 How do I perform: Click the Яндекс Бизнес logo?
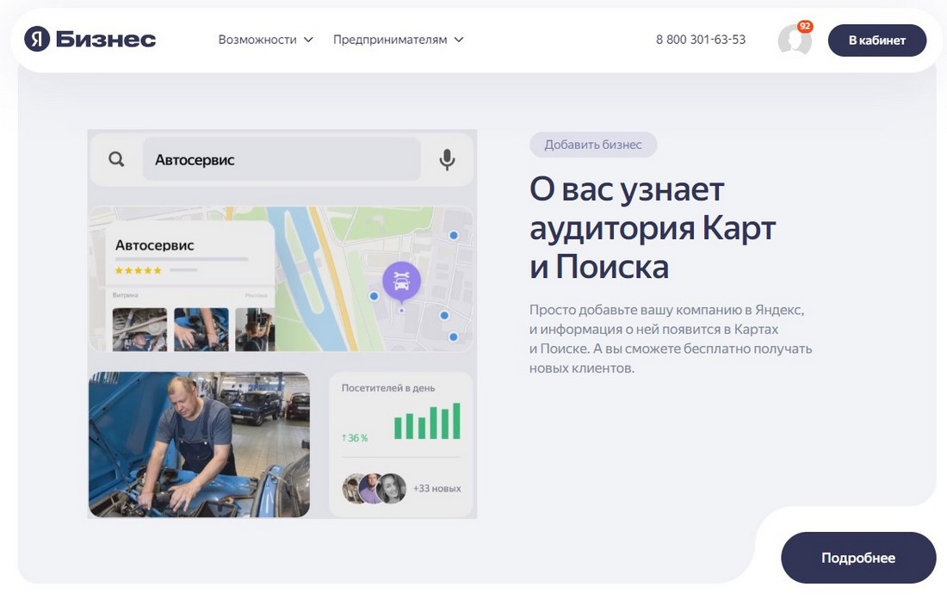[90, 40]
